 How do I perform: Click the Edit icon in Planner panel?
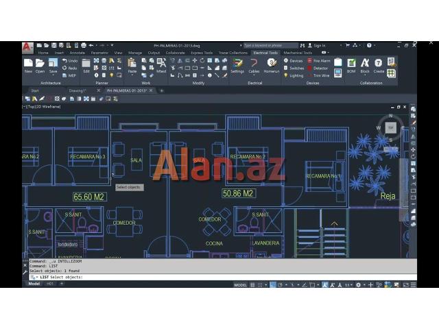tap(86, 64)
